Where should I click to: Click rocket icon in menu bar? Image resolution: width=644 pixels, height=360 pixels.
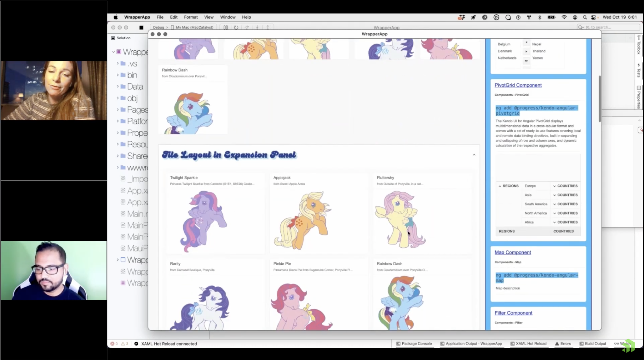pyautogui.click(x=473, y=17)
